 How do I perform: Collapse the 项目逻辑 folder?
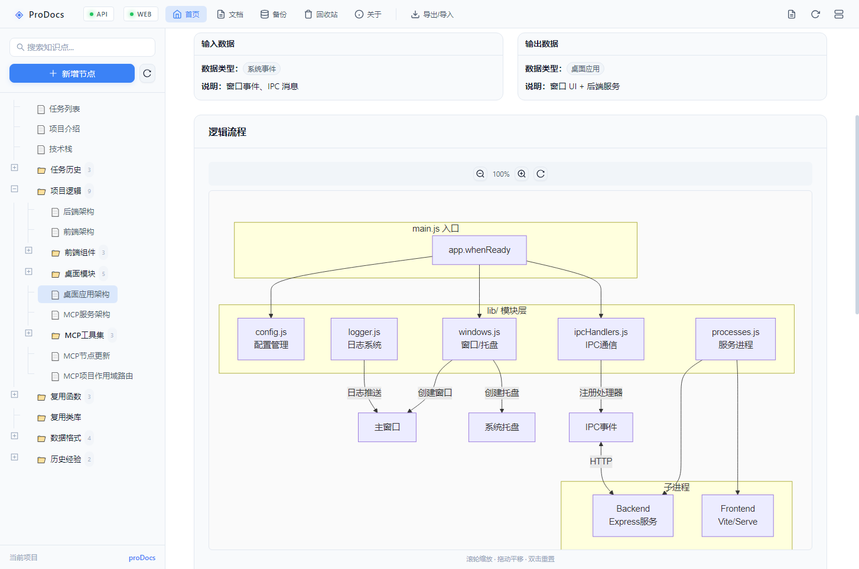pos(14,188)
